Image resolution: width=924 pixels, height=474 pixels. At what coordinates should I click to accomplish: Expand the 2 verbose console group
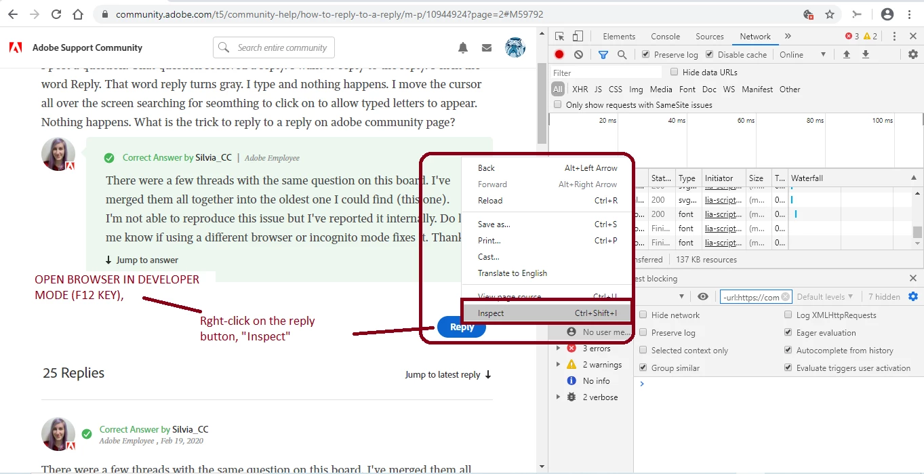pyautogui.click(x=559, y=397)
